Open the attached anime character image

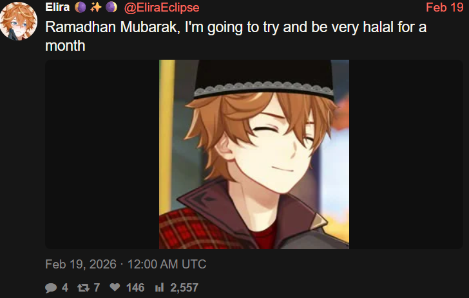(254, 154)
